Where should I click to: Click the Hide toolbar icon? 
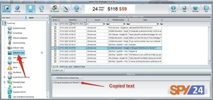point(184,9)
